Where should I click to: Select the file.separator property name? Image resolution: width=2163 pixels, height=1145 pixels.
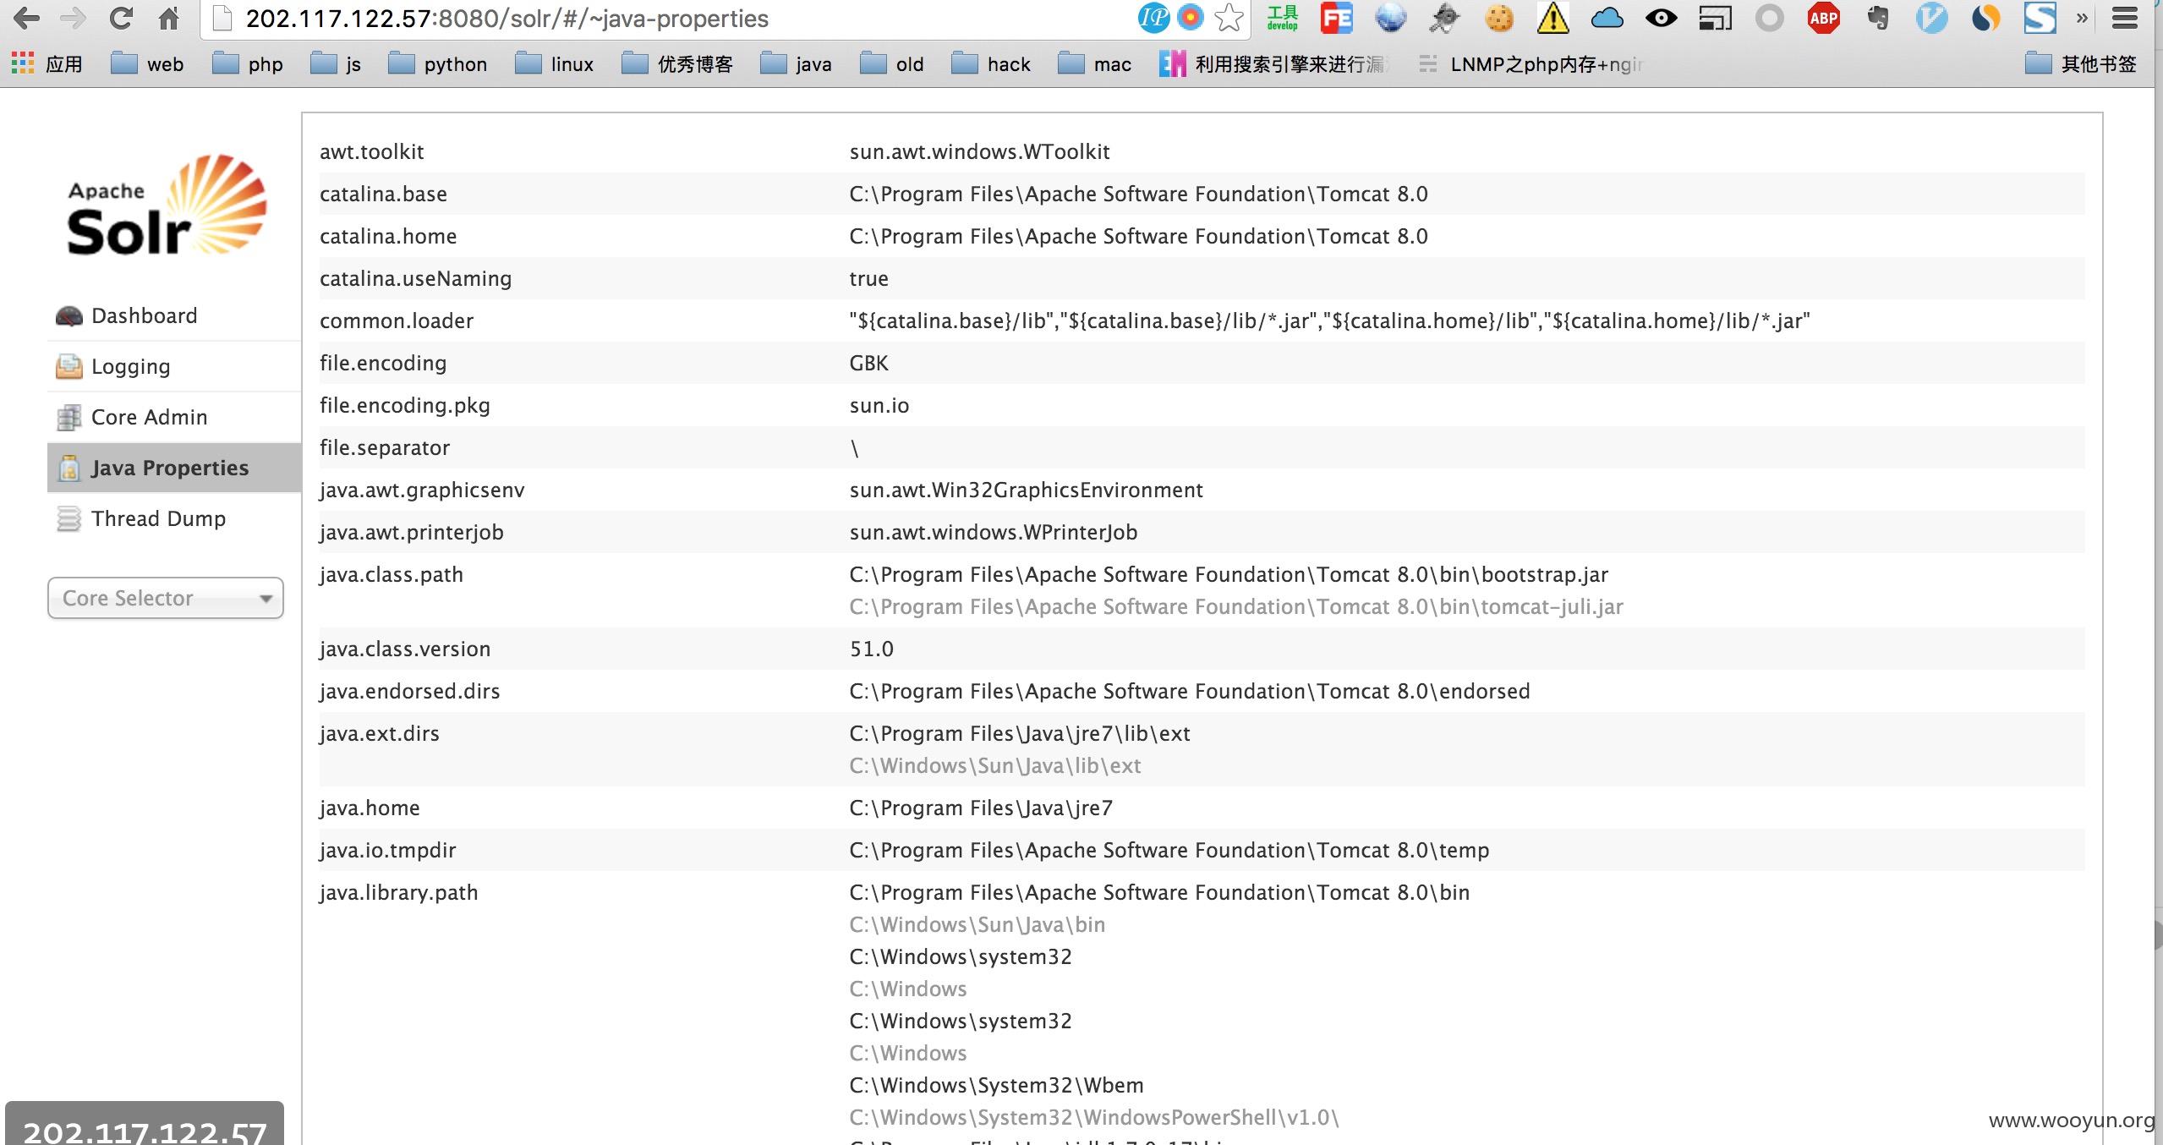(x=385, y=447)
